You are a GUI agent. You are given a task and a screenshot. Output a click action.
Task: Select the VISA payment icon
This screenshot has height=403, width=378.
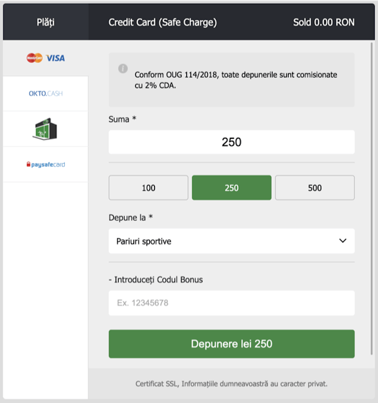(55, 58)
